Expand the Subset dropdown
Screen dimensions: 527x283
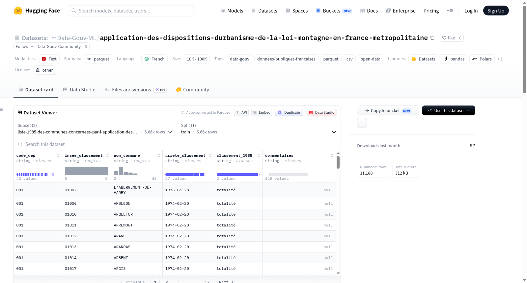tap(95, 129)
